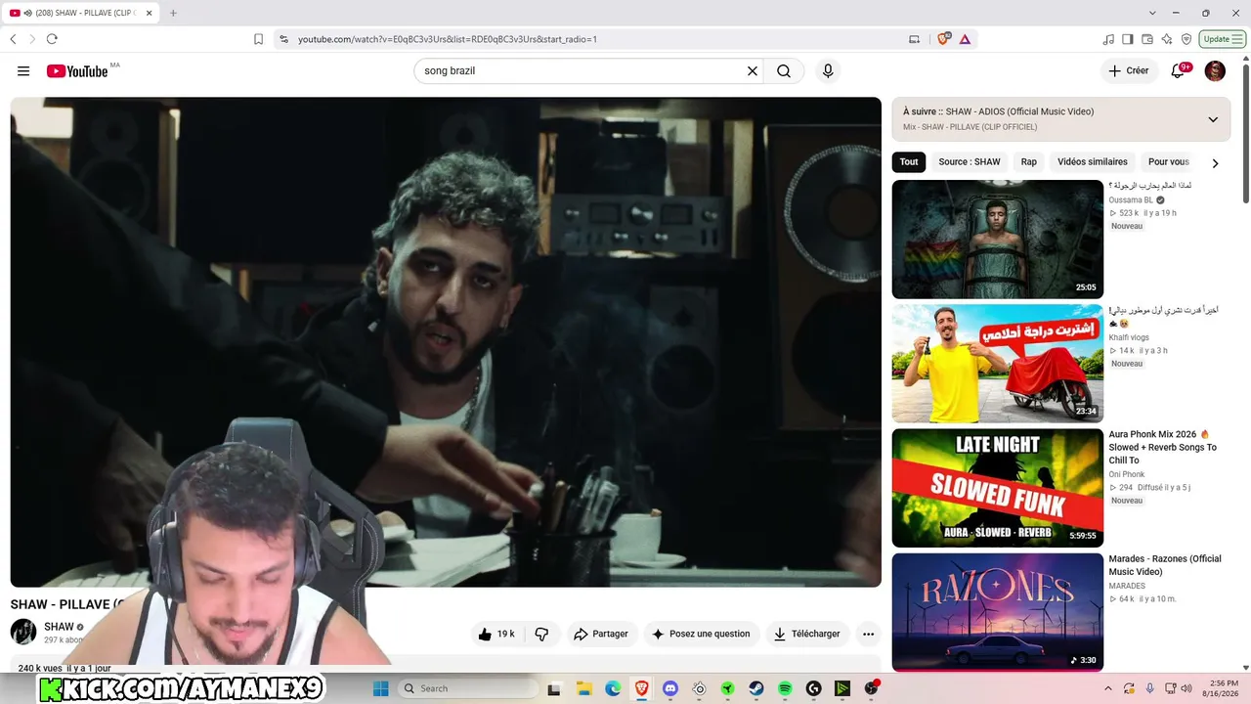Open Brave Shields lion icon
Image resolution: width=1251 pixels, height=704 pixels.
point(943,39)
